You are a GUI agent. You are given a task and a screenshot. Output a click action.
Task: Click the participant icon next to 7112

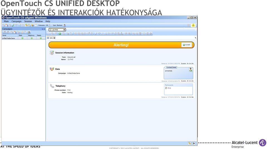[166, 88]
